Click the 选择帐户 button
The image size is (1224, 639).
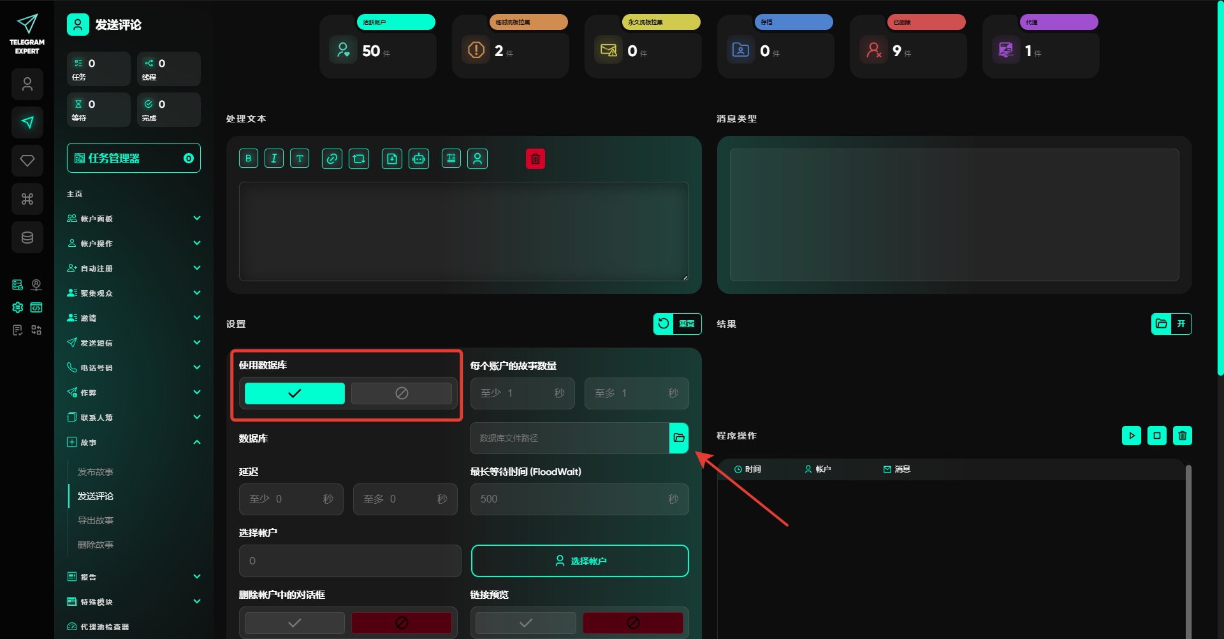(x=579, y=561)
